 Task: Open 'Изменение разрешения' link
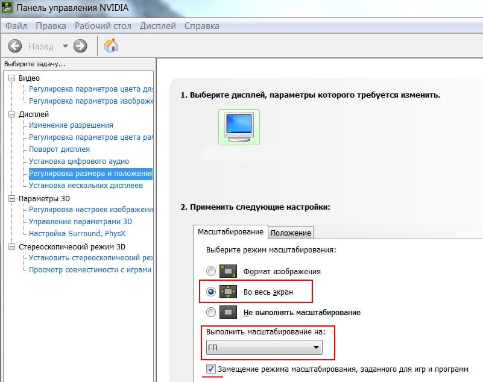(71, 125)
